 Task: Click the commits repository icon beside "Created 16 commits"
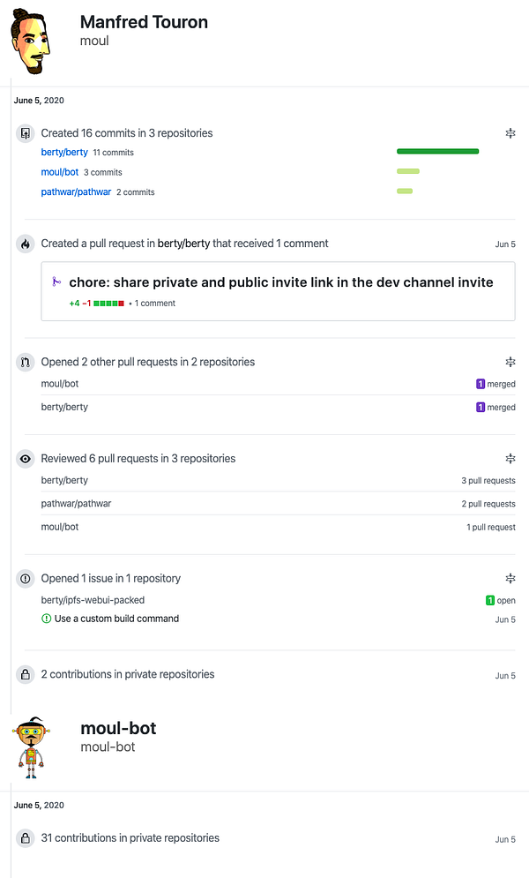[26, 133]
